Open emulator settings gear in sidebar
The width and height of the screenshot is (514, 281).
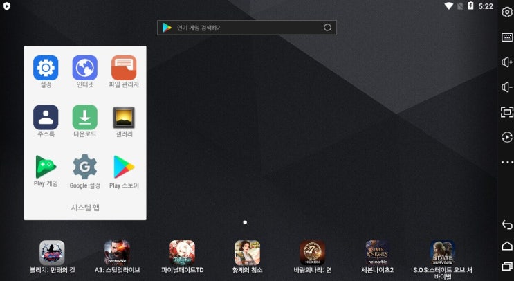tap(507, 12)
